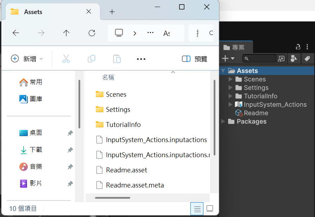Click the Explorer refresh button

pos(92,33)
